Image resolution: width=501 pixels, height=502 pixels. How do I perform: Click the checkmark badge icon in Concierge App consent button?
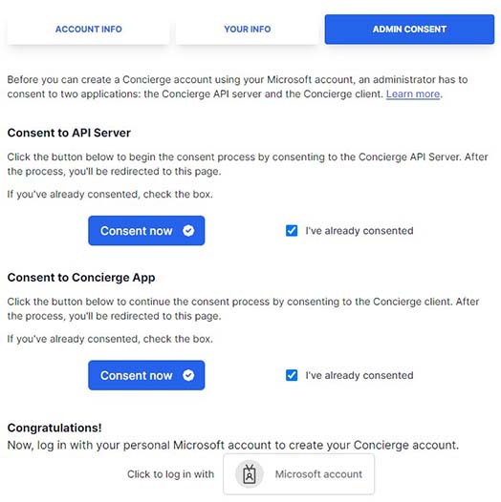coord(188,375)
